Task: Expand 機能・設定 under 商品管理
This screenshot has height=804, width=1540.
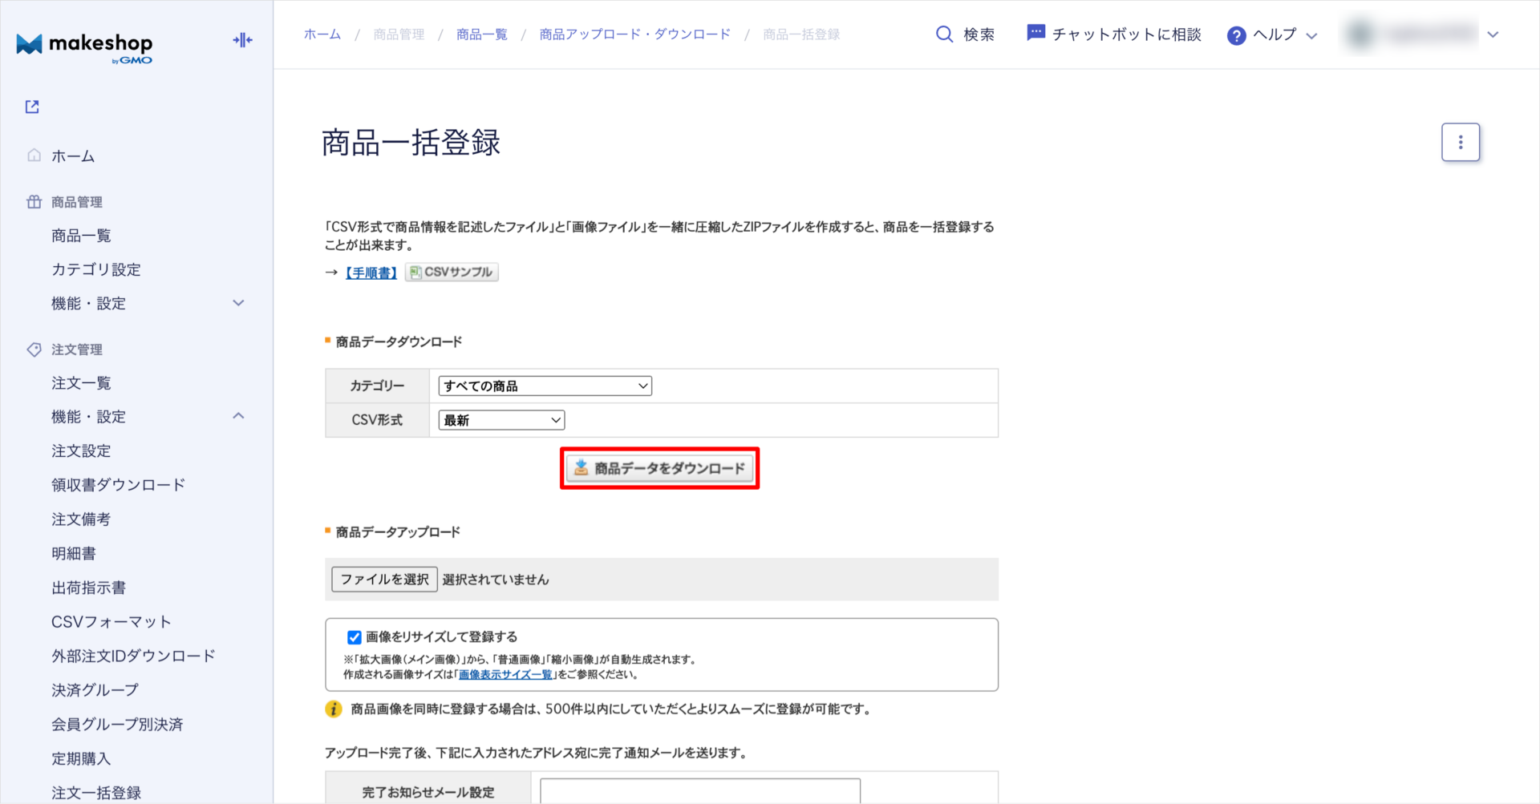Action: pos(238,303)
